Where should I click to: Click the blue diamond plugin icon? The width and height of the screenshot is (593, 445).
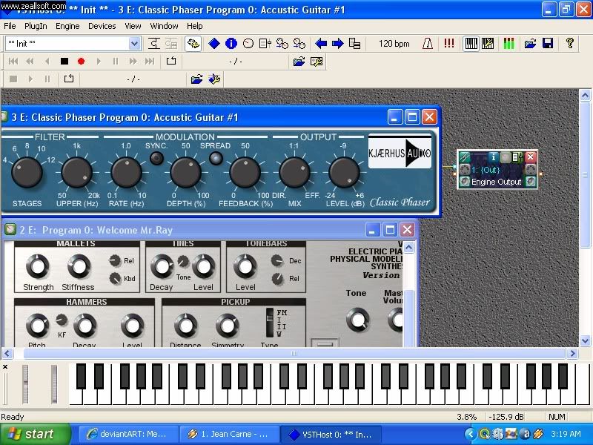pyautogui.click(x=214, y=44)
